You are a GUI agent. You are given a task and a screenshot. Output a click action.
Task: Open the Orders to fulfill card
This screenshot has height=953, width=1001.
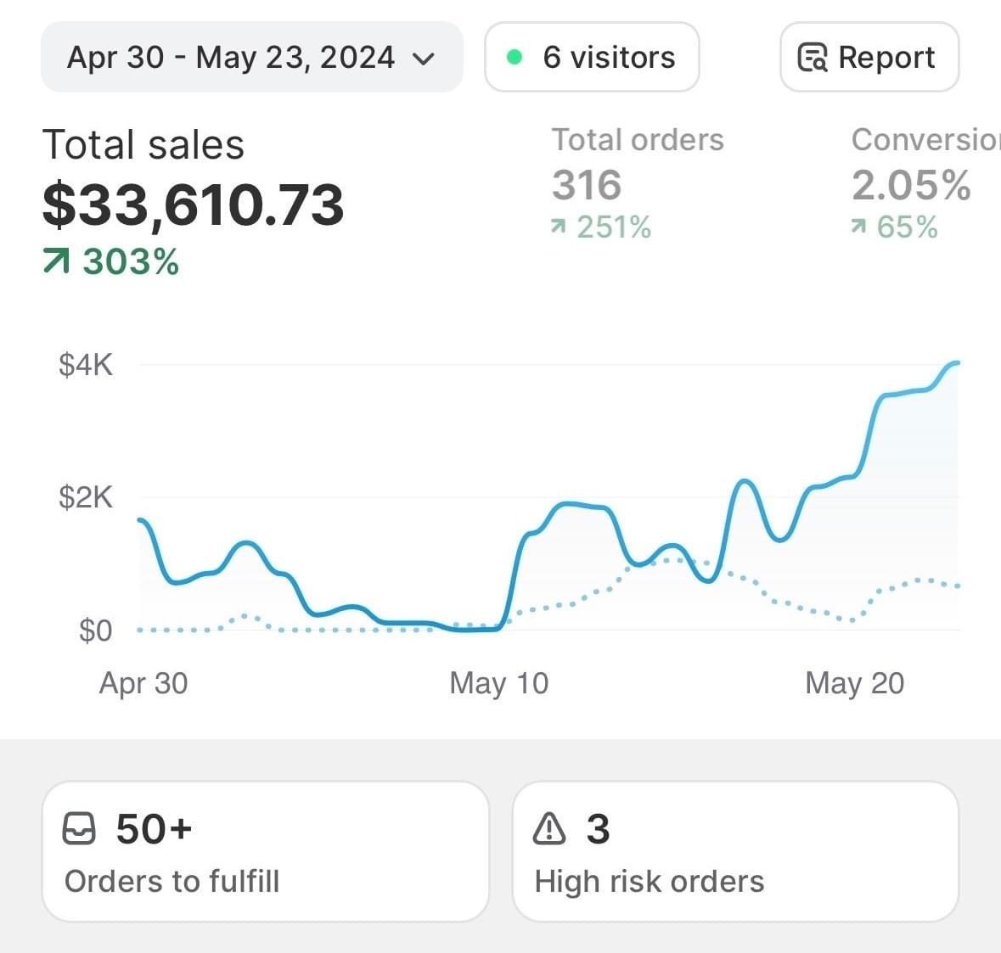(x=266, y=851)
